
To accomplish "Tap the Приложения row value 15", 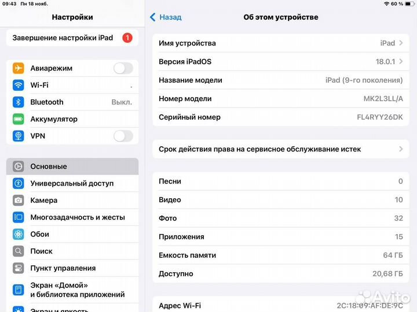I will pos(399,237).
